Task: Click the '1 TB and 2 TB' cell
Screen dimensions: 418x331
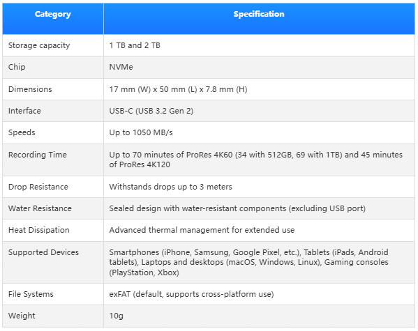Action: coord(259,45)
